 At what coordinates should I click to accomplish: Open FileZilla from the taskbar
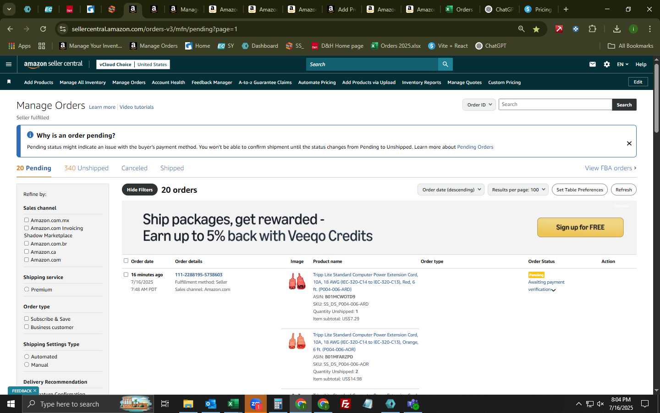(346, 404)
